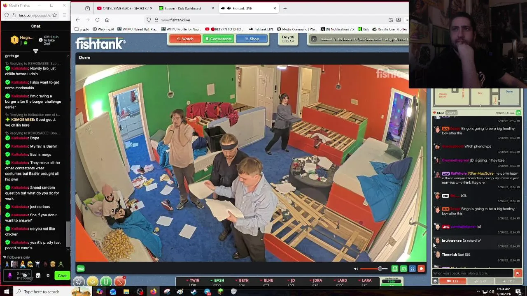Viewport: 527px width, 296px height.
Task: Open Fishtank settings gear button
Action: 79,282
